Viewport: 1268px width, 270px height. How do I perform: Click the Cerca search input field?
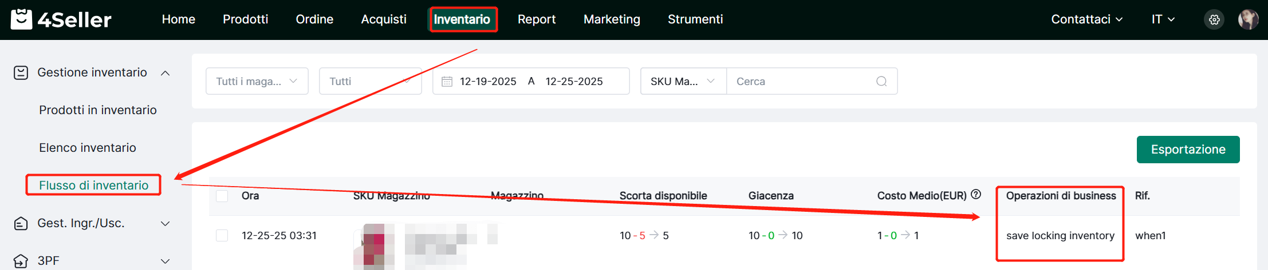pos(802,81)
